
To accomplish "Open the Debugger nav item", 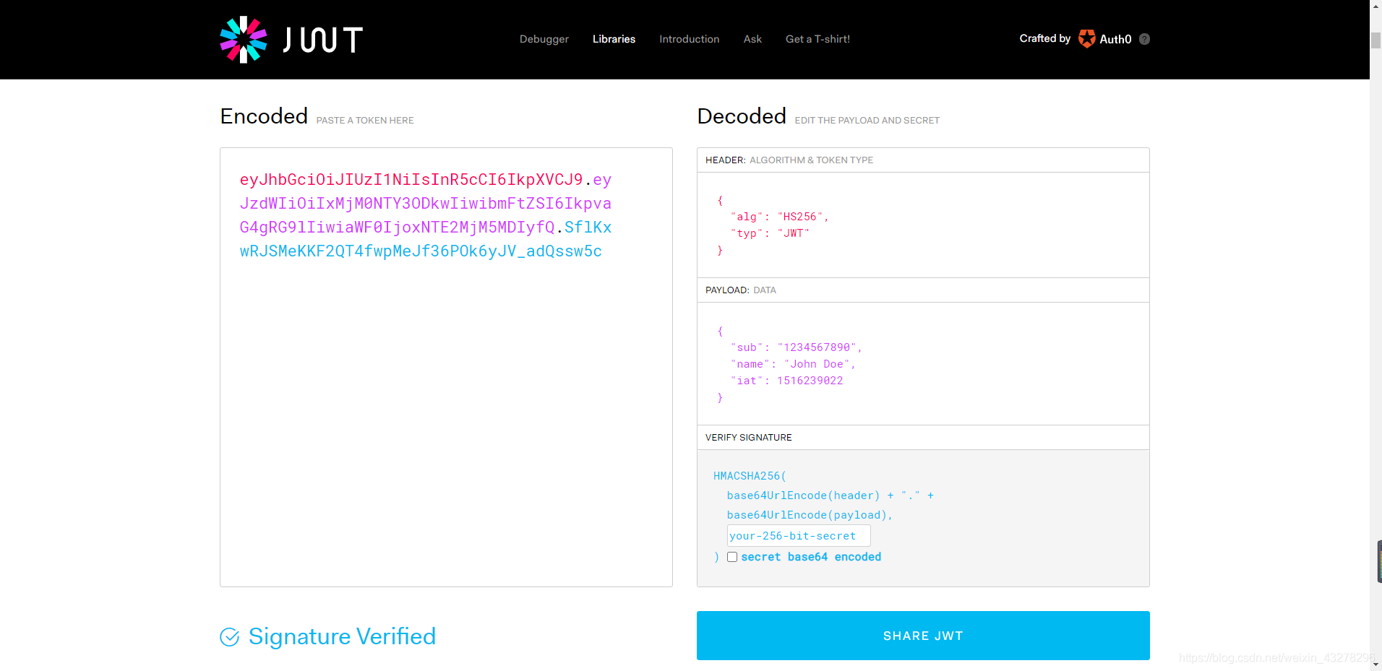I will (x=544, y=39).
